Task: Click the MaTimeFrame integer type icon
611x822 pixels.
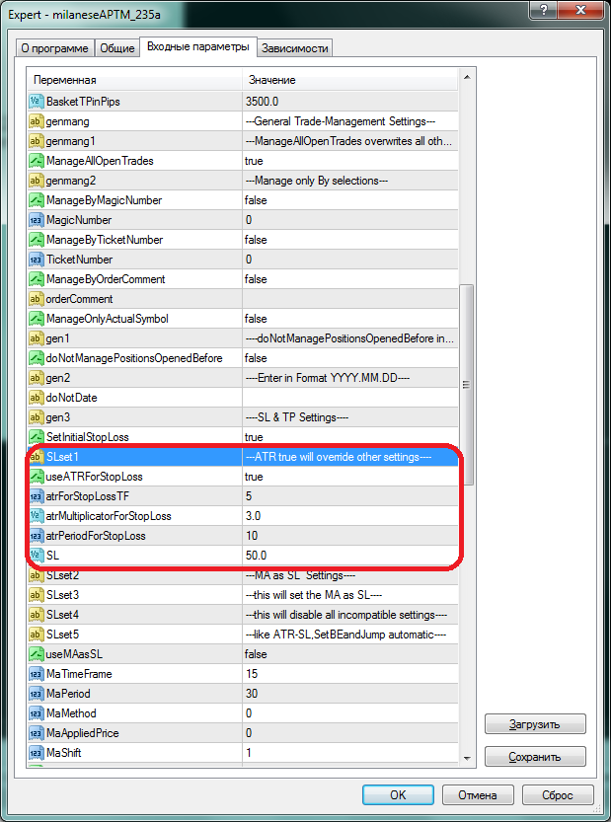Action: pyautogui.click(x=37, y=674)
